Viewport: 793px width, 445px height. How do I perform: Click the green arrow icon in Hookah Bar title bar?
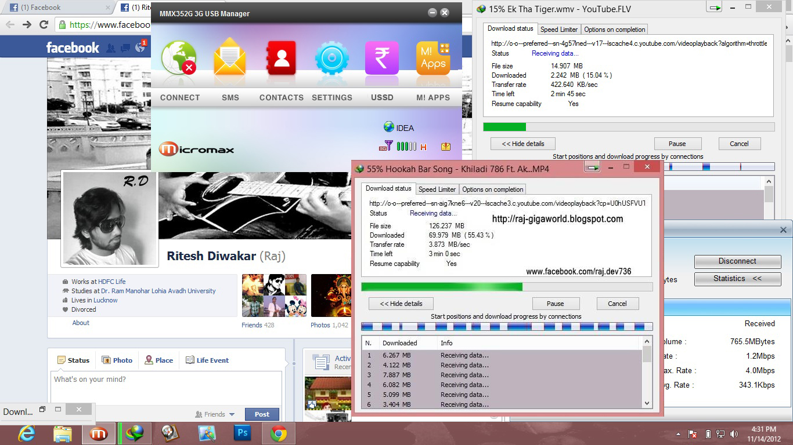pyautogui.click(x=592, y=168)
